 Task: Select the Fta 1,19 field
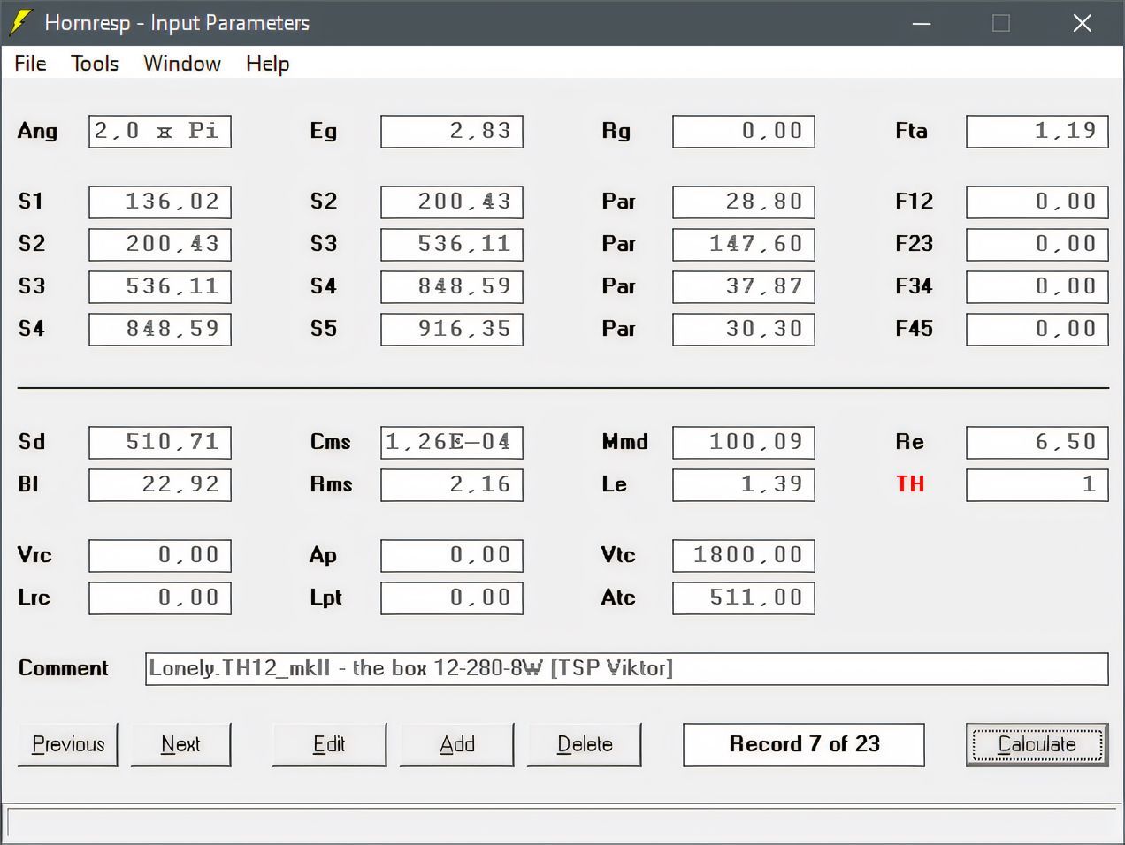tap(1037, 132)
